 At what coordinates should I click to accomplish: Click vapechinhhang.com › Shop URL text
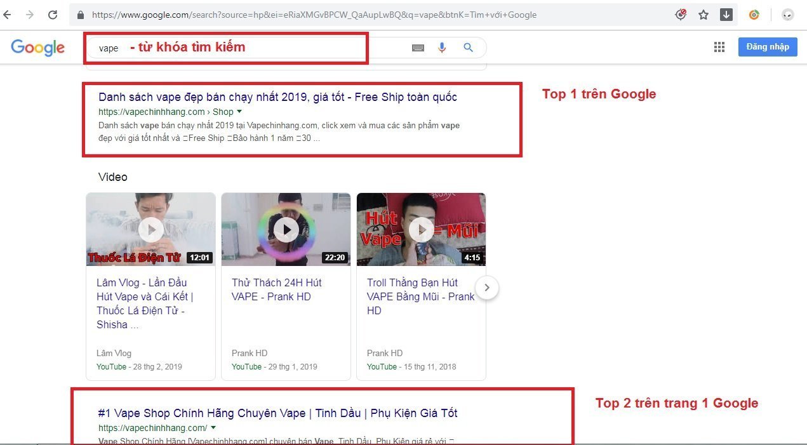[166, 112]
